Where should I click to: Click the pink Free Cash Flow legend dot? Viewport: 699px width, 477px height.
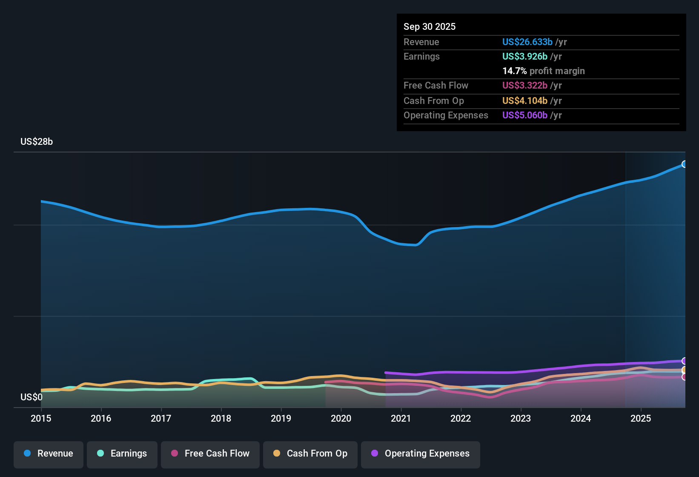pyautogui.click(x=175, y=454)
